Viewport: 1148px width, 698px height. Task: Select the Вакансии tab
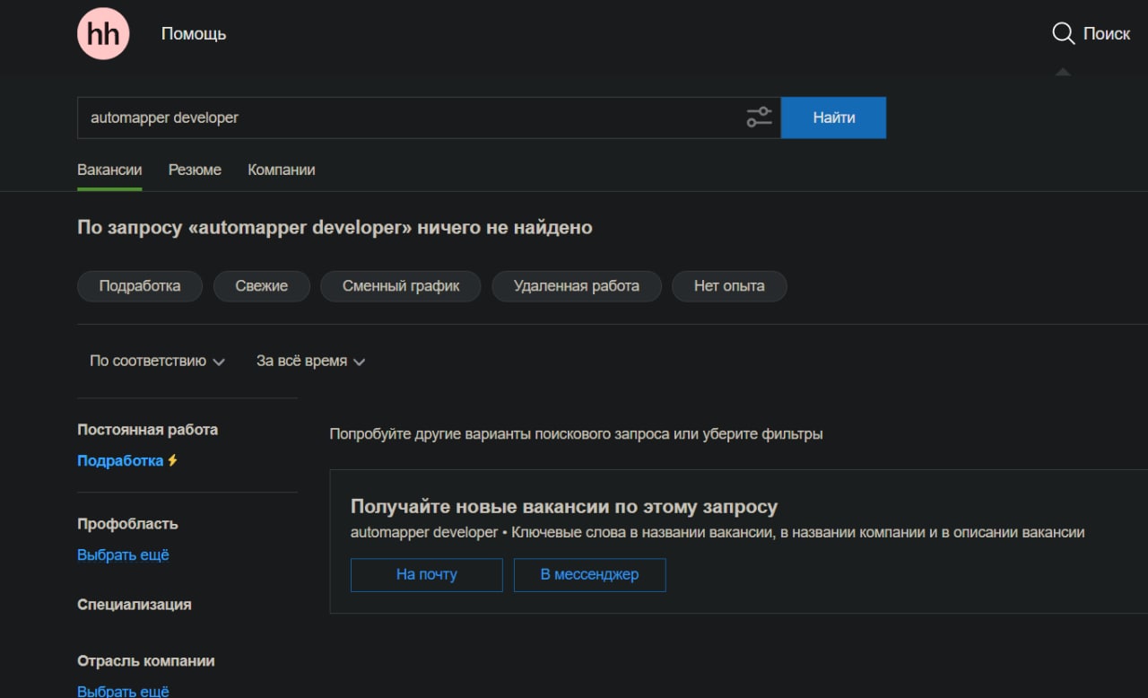click(x=109, y=170)
